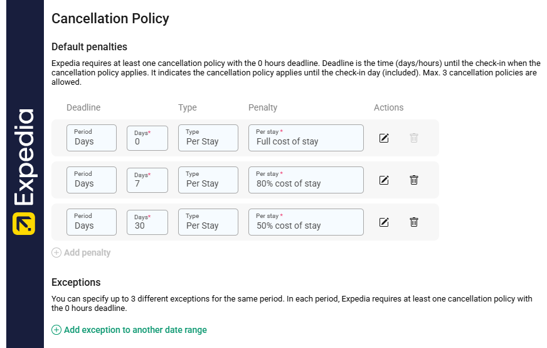Open Period dropdown in the 0 days row
The image size is (547, 348).
coord(92,138)
